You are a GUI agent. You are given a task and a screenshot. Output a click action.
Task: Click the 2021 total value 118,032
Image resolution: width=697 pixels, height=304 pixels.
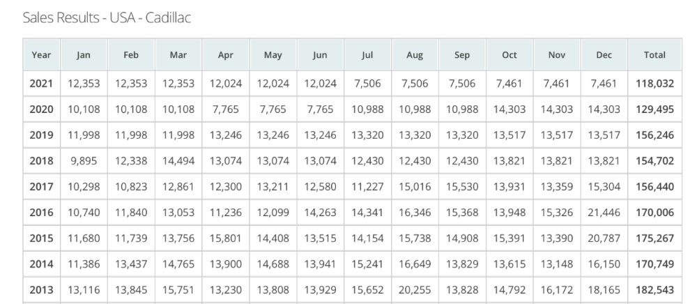(654, 84)
